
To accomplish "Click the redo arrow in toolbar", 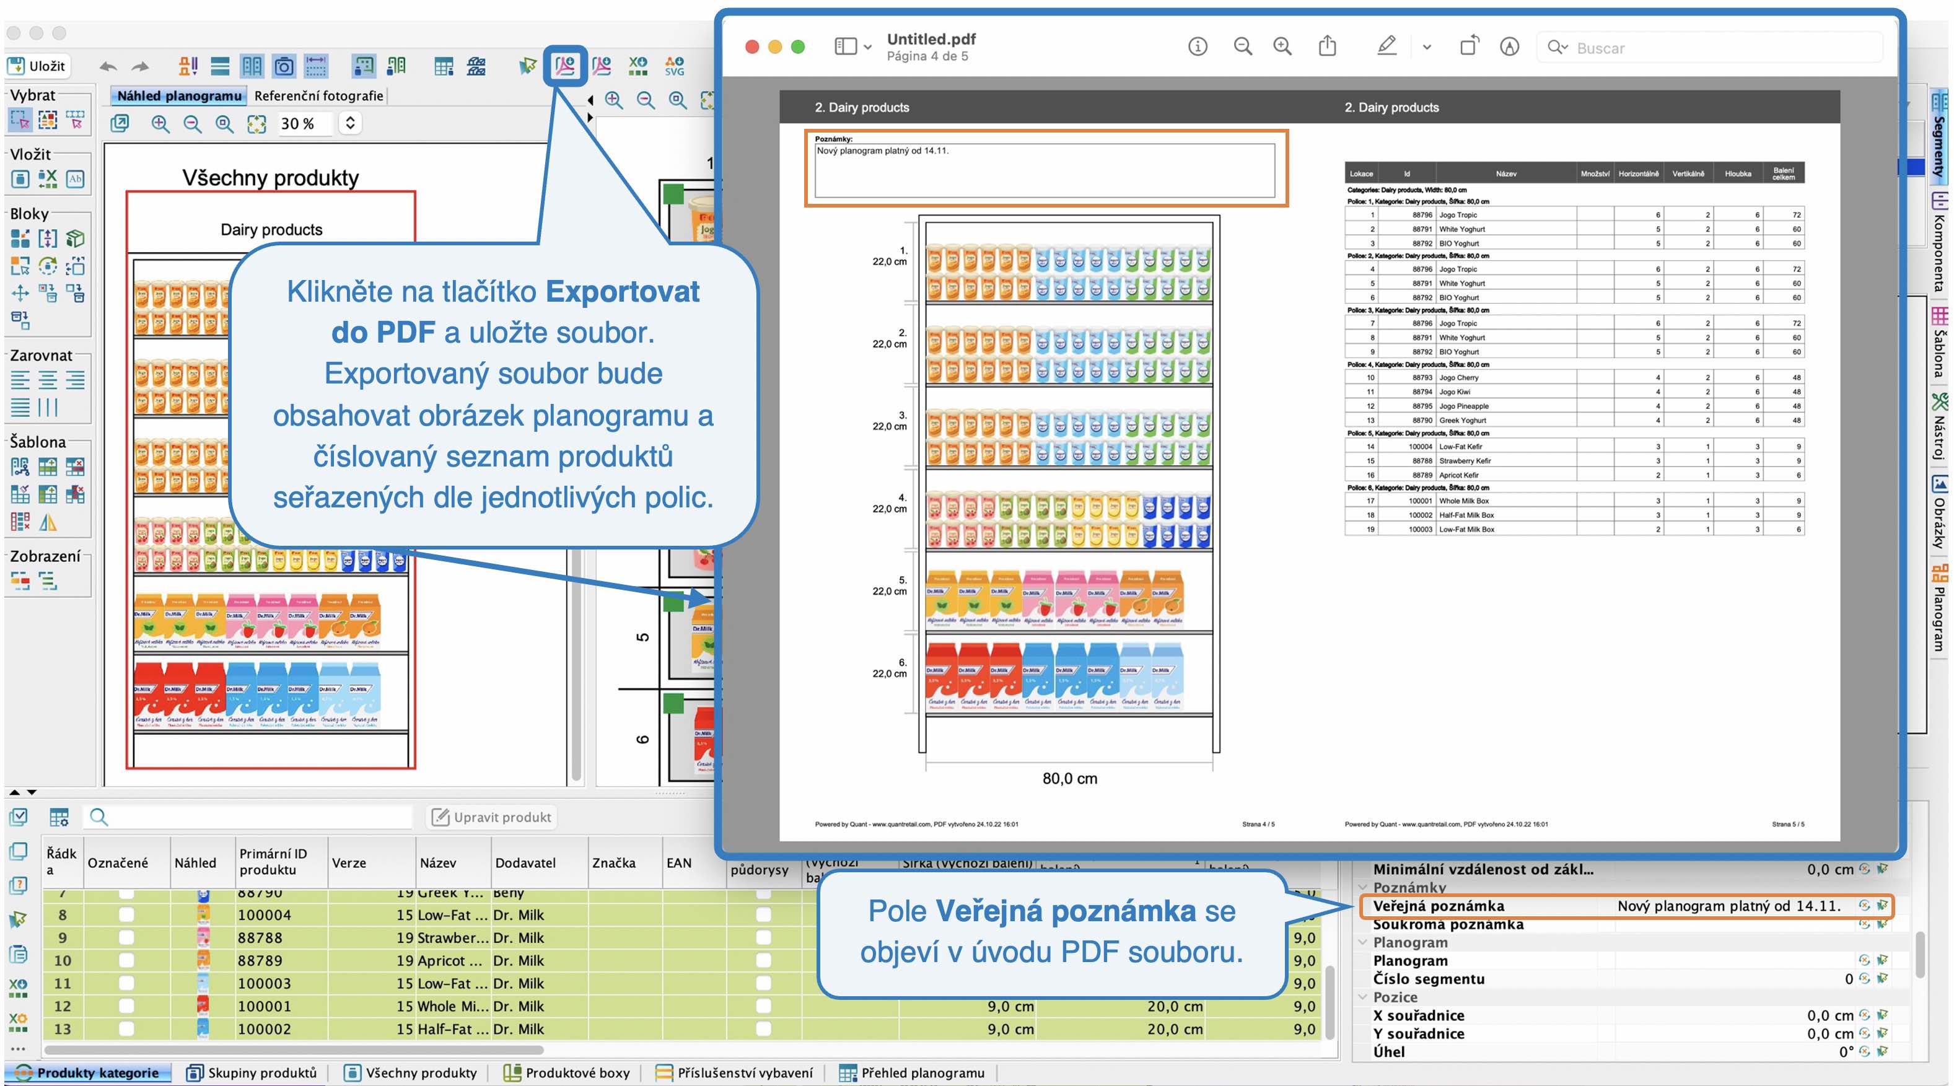I will pyautogui.click(x=141, y=67).
